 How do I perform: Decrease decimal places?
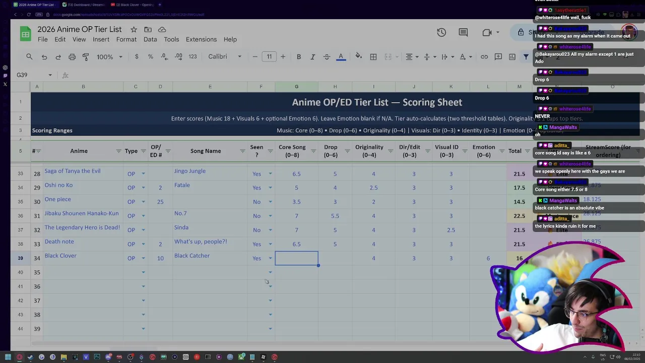click(164, 57)
